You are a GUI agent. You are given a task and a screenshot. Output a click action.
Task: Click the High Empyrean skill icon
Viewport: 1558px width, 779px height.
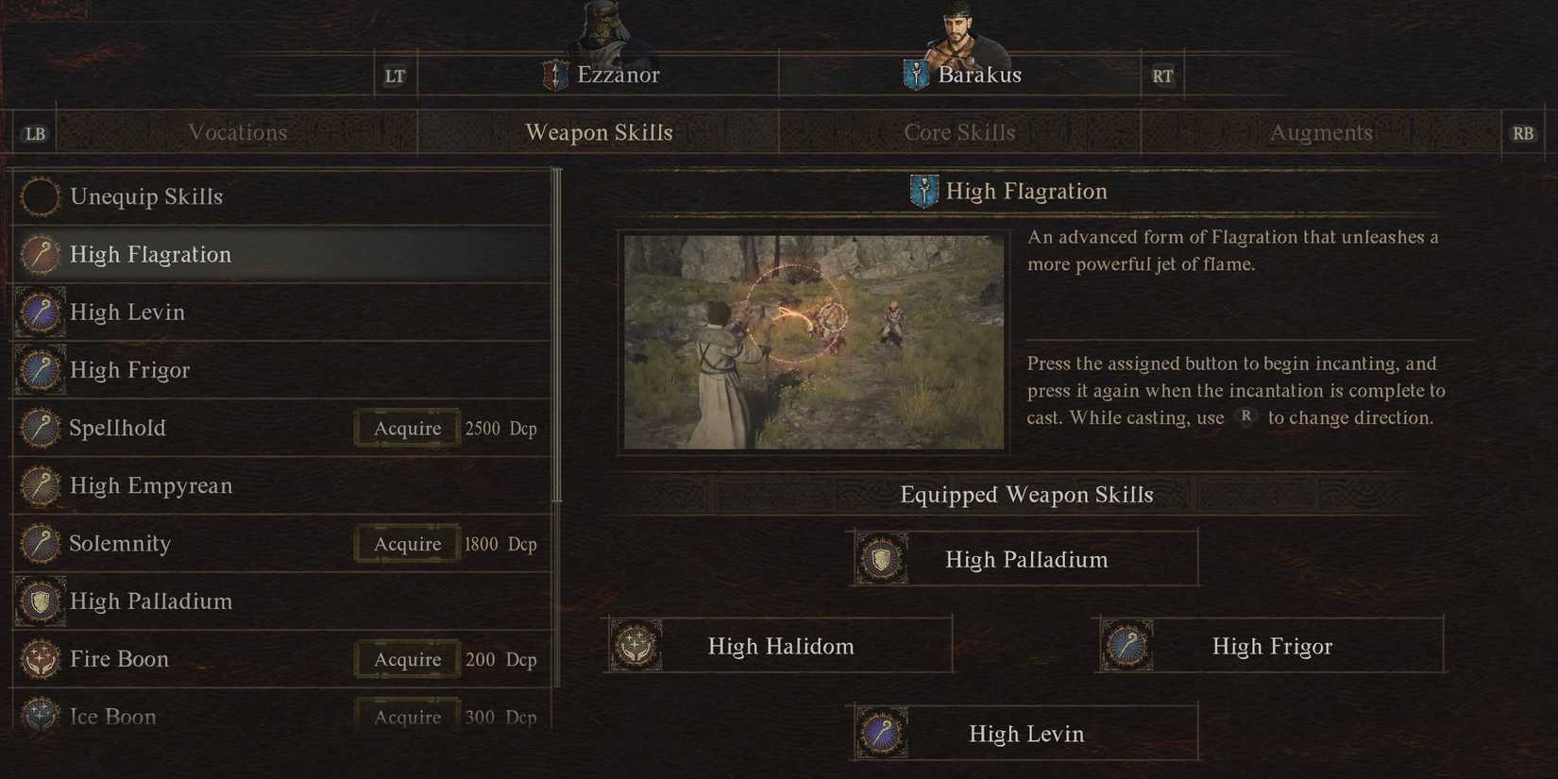pyautogui.click(x=40, y=486)
